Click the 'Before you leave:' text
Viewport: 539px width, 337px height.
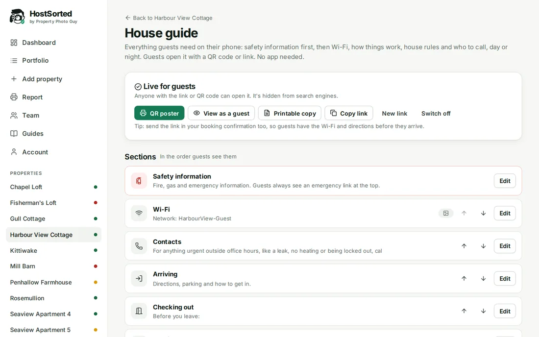(x=176, y=316)
